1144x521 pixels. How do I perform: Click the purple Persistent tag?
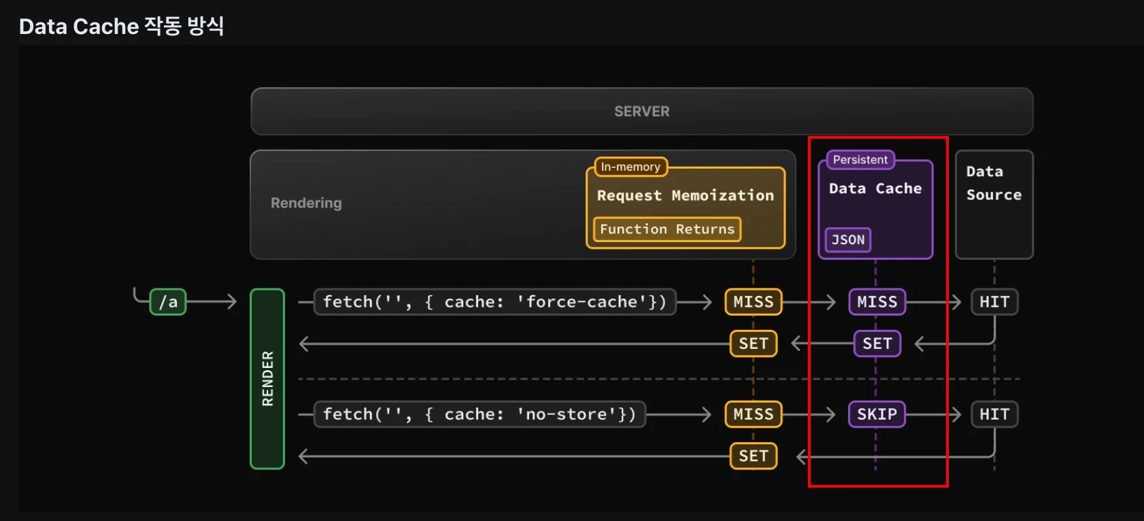coord(860,160)
